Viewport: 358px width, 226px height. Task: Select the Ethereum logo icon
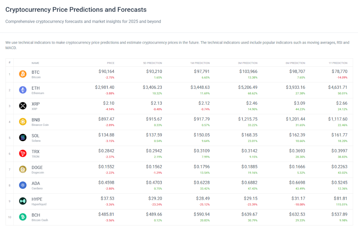tap(23, 90)
